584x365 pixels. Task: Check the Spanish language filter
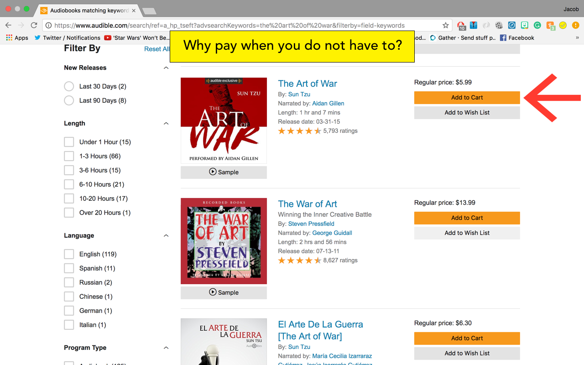tap(69, 268)
